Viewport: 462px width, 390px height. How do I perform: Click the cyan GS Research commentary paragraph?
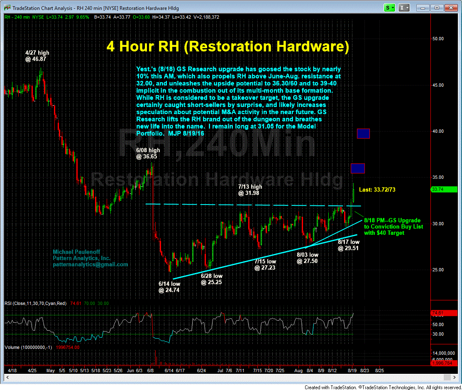(x=238, y=101)
